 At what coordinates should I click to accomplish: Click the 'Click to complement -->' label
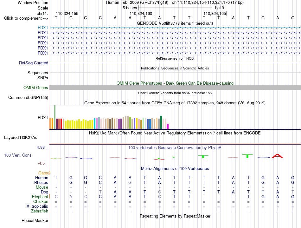pyautogui.click(x=26, y=18)
